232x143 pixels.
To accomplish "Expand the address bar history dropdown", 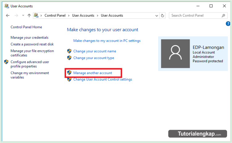I will [x=157, y=15].
